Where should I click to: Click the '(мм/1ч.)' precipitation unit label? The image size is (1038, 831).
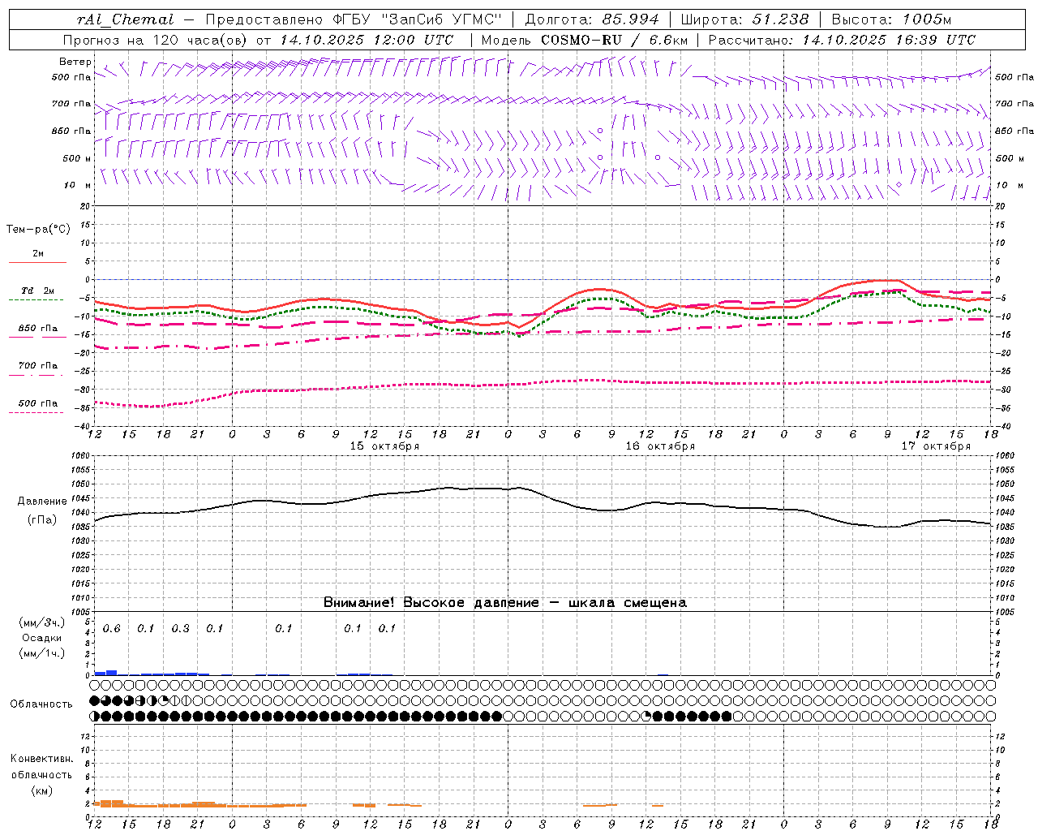[x=42, y=653]
